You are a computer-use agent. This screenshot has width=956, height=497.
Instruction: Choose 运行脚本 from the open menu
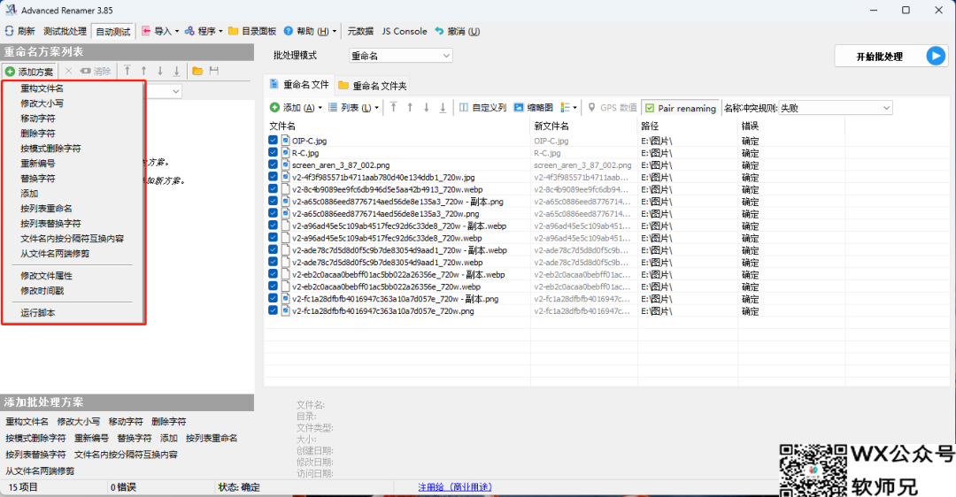tap(38, 312)
